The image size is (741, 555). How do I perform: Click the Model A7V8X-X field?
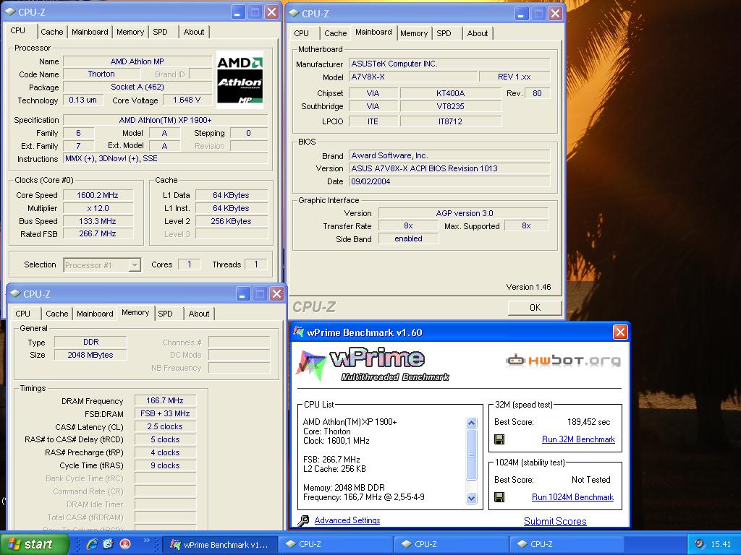click(x=413, y=77)
